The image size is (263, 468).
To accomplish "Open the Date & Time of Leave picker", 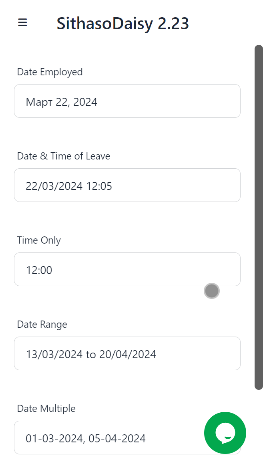I will coord(127,185).
